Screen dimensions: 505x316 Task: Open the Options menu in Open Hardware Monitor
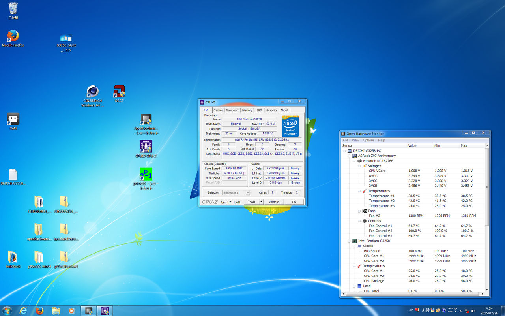[368, 140]
